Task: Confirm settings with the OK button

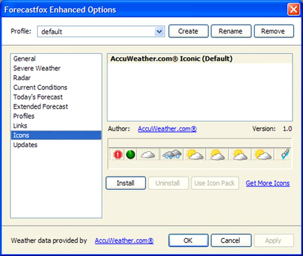Action: 188,240
